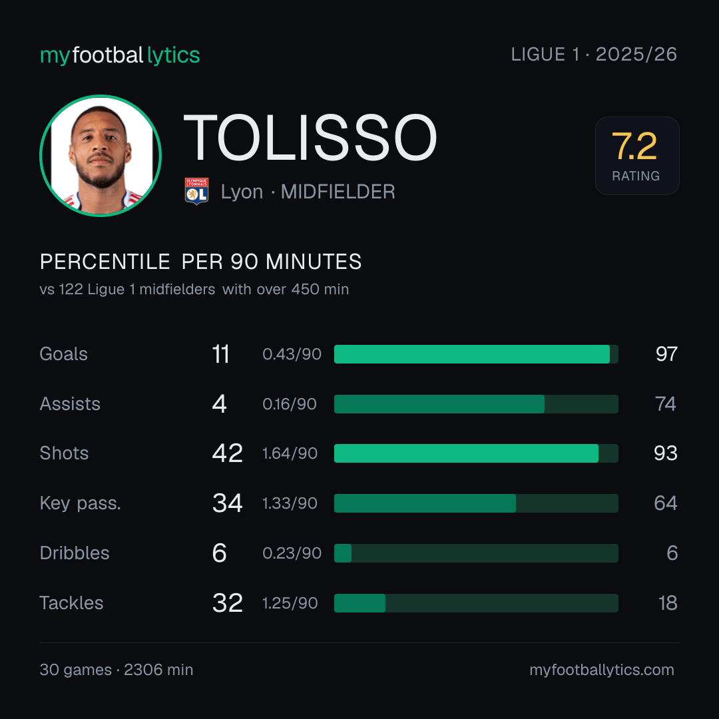
Task: Open the myfootballytics.com link in footer
Action: coord(602,670)
